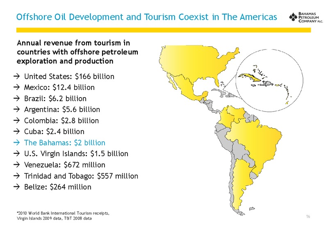The width and height of the screenshot is (328, 227).
Task: Click the 'Cuba: $2.4 billion' bullet
Action: pos(54,132)
